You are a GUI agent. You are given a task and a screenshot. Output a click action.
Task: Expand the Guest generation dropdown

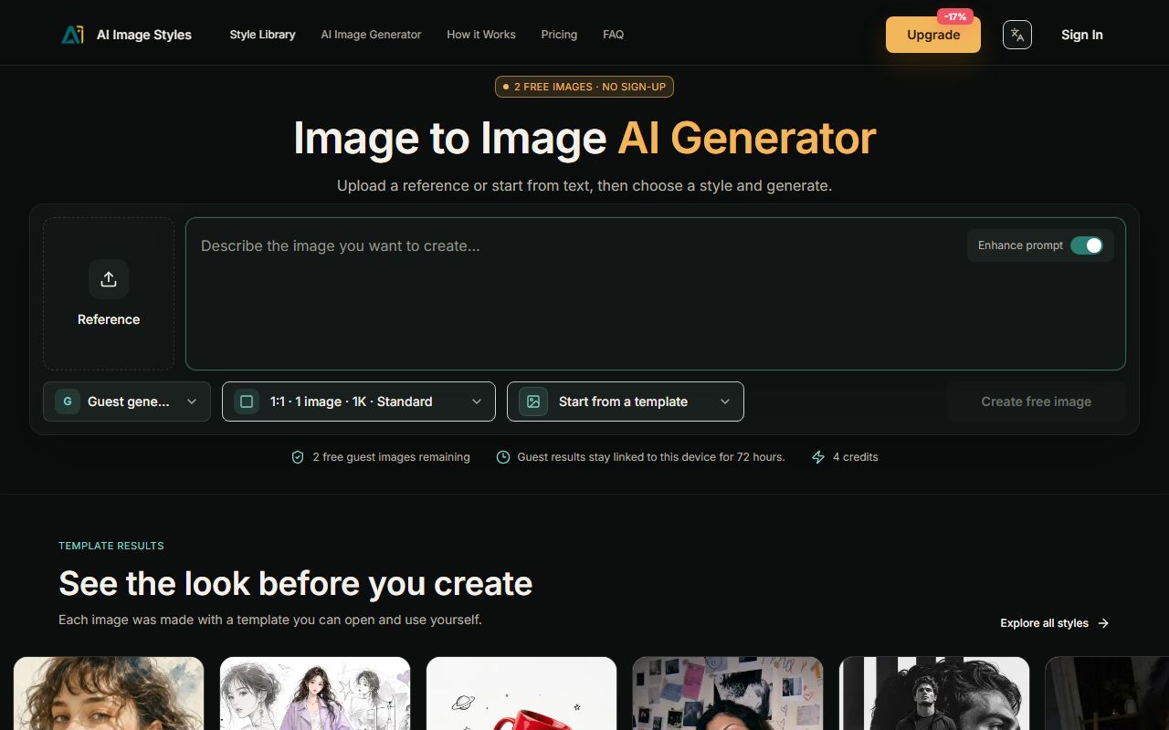click(127, 401)
